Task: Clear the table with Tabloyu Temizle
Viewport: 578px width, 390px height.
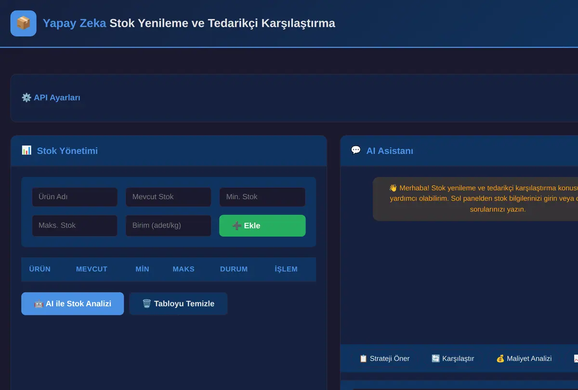Action: pyautogui.click(x=178, y=303)
